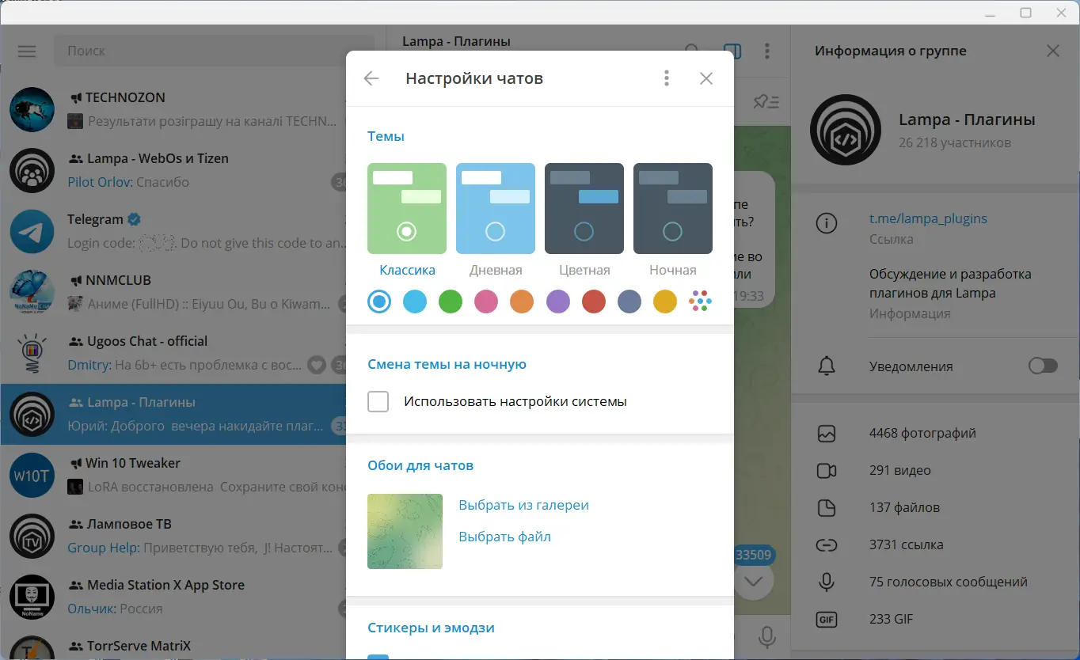Open shared links via chain icon

827,545
